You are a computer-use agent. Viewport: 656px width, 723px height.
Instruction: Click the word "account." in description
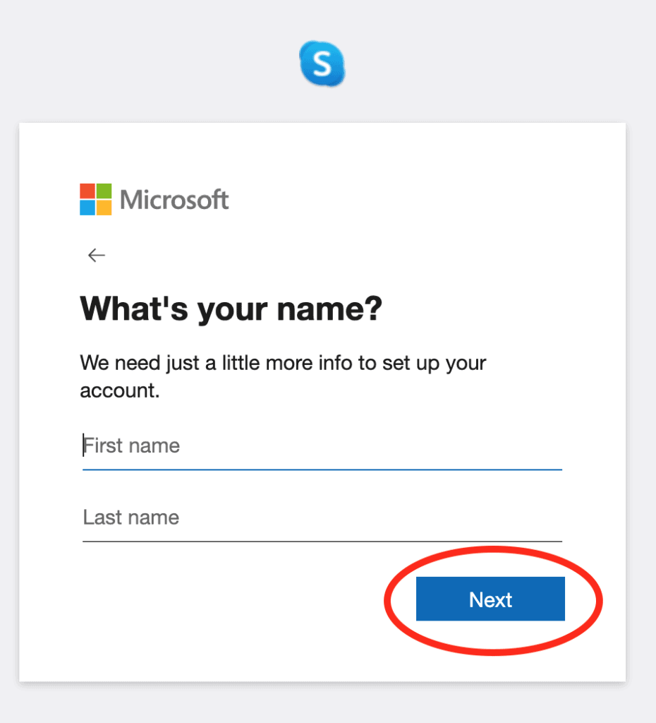coord(119,390)
